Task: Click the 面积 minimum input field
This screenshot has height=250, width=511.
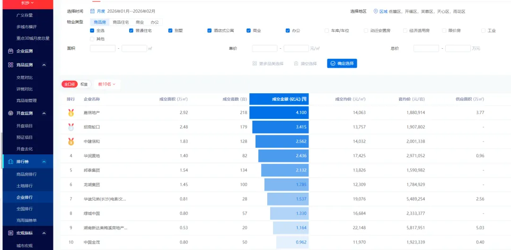Action: (x=103, y=48)
